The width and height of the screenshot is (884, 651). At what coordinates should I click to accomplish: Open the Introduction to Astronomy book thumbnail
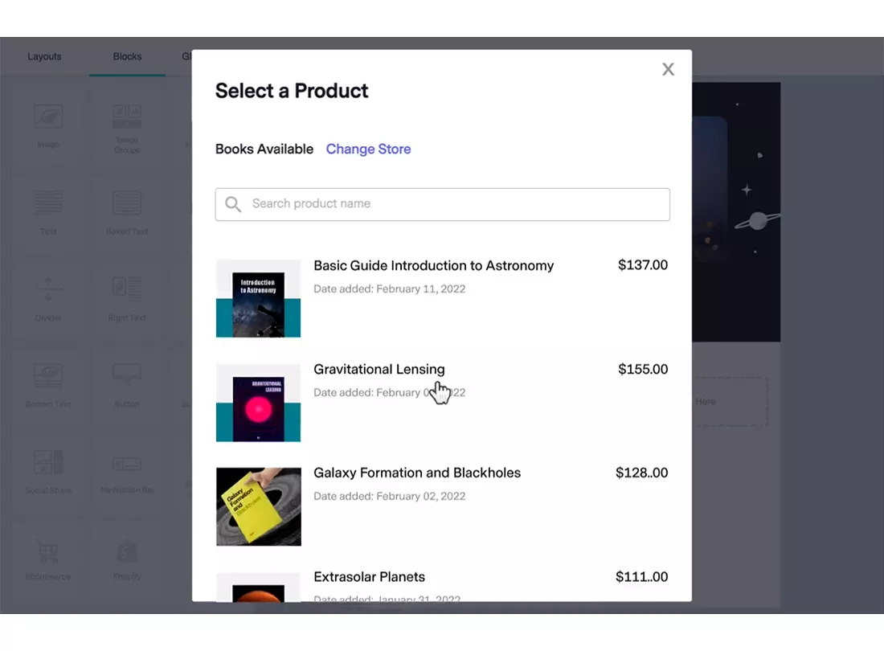[258, 299]
